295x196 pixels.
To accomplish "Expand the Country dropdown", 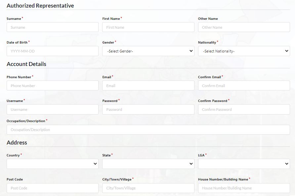I will (x=52, y=164).
